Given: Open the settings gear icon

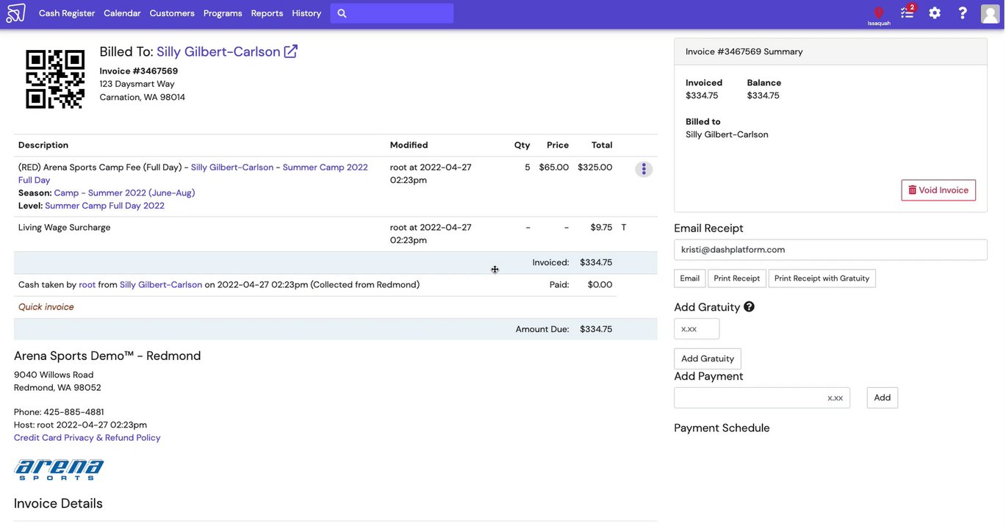Looking at the screenshot, I should click(x=935, y=13).
